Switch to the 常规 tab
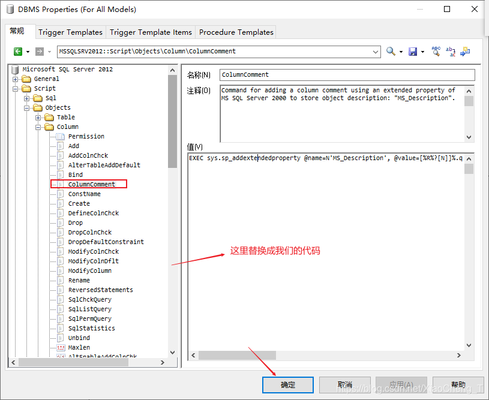489x400 pixels. [20, 31]
